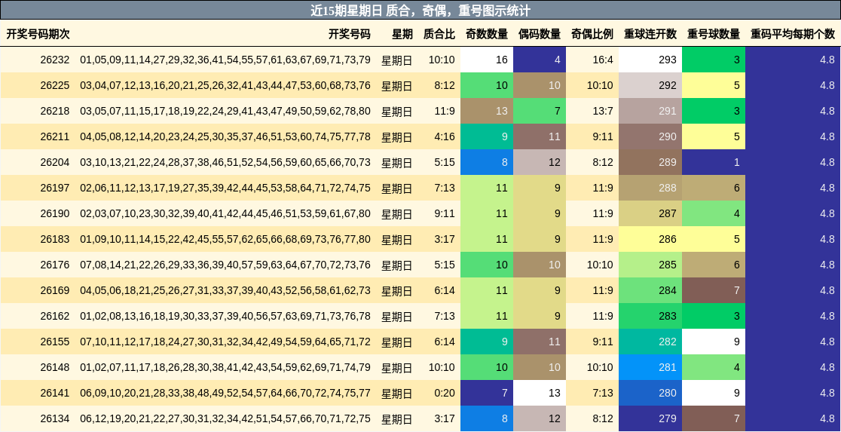Select issue number 26148
This screenshot has width=841, height=432.
click(55, 368)
